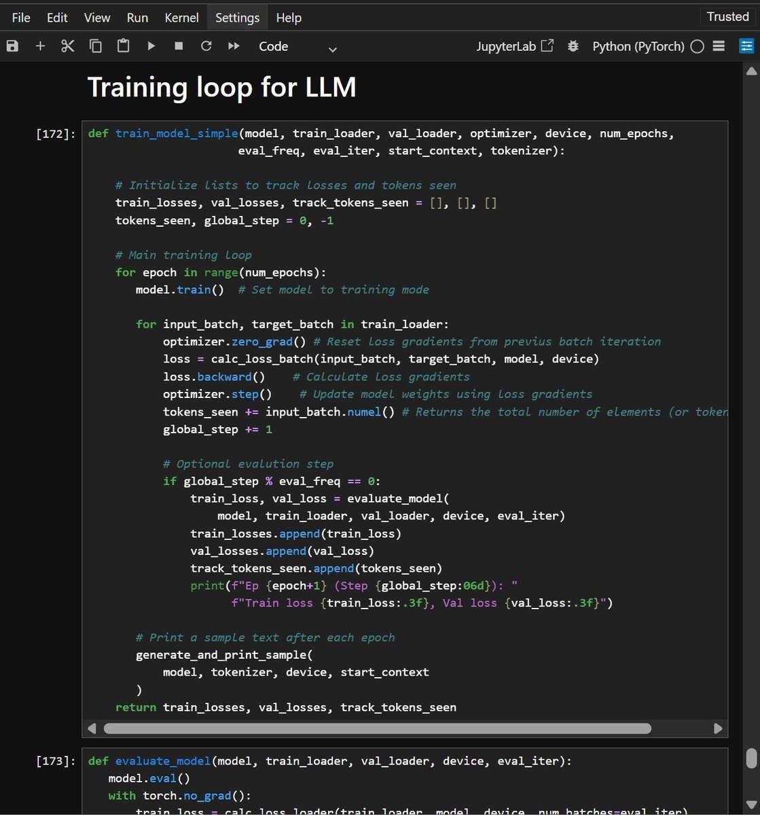Open the View menu
Screen dimensions: 760x815
point(97,18)
